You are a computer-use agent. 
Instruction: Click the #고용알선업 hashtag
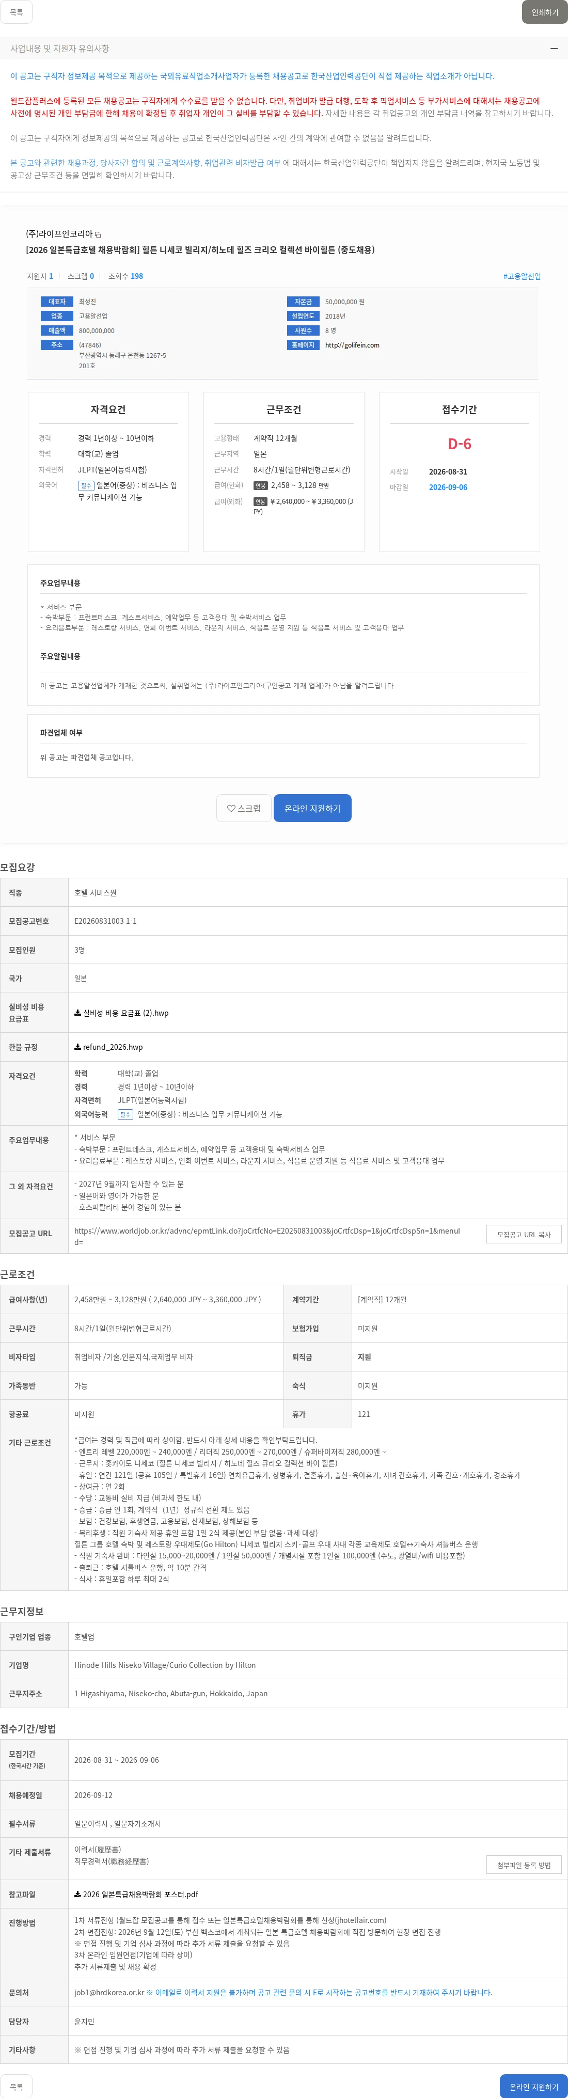(522, 276)
